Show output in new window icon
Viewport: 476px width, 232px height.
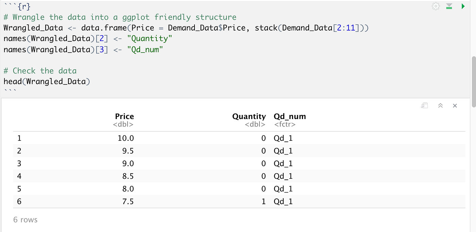pos(424,106)
